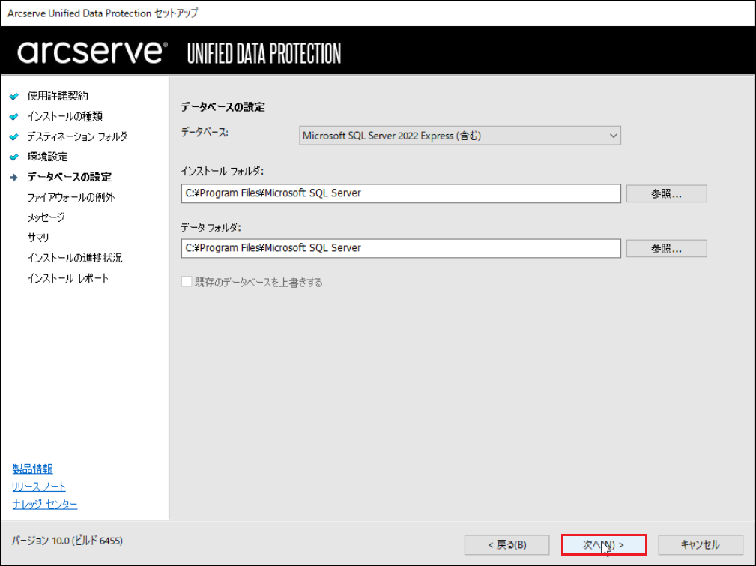Browse for データ フォルダ with 参照 button

click(666, 249)
